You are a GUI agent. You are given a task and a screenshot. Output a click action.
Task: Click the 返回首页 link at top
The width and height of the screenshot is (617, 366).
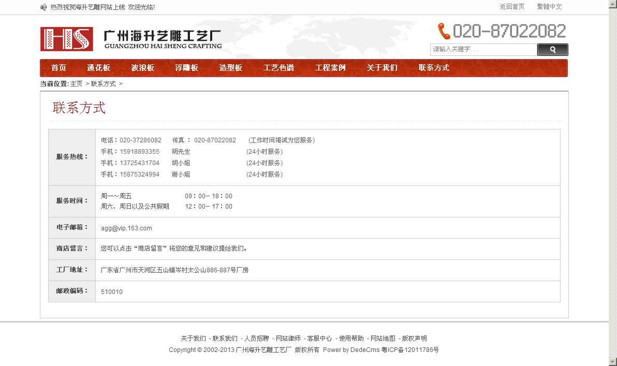(x=511, y=7)
